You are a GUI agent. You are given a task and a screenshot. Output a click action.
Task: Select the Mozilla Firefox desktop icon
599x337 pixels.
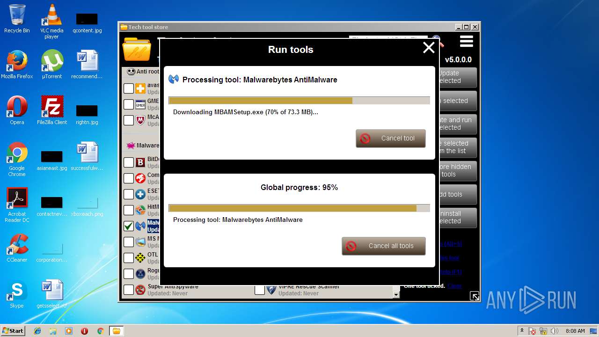click(x=17, y=65)
